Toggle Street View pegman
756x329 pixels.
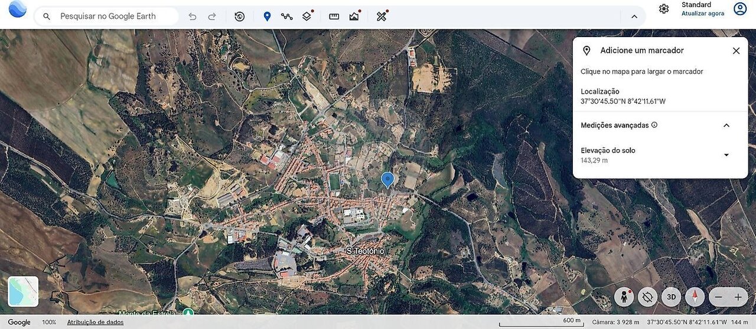[624, 297]
